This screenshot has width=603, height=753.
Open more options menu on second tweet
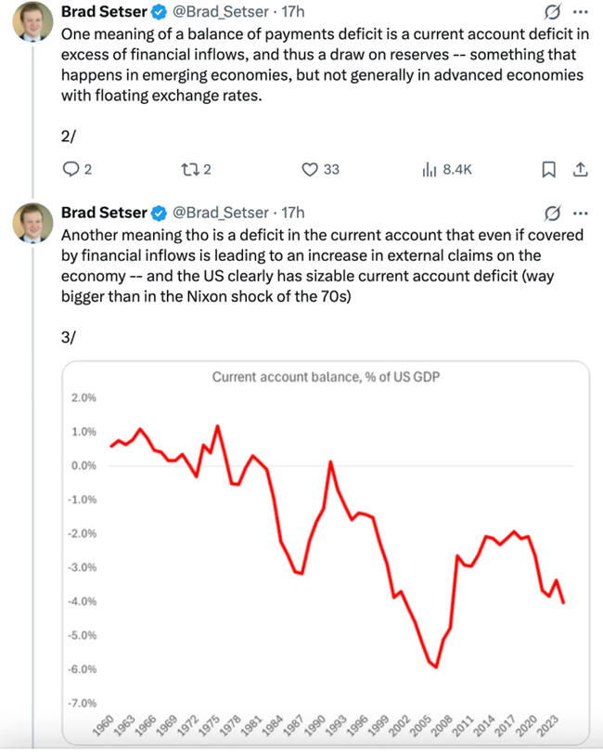(581, 213)
